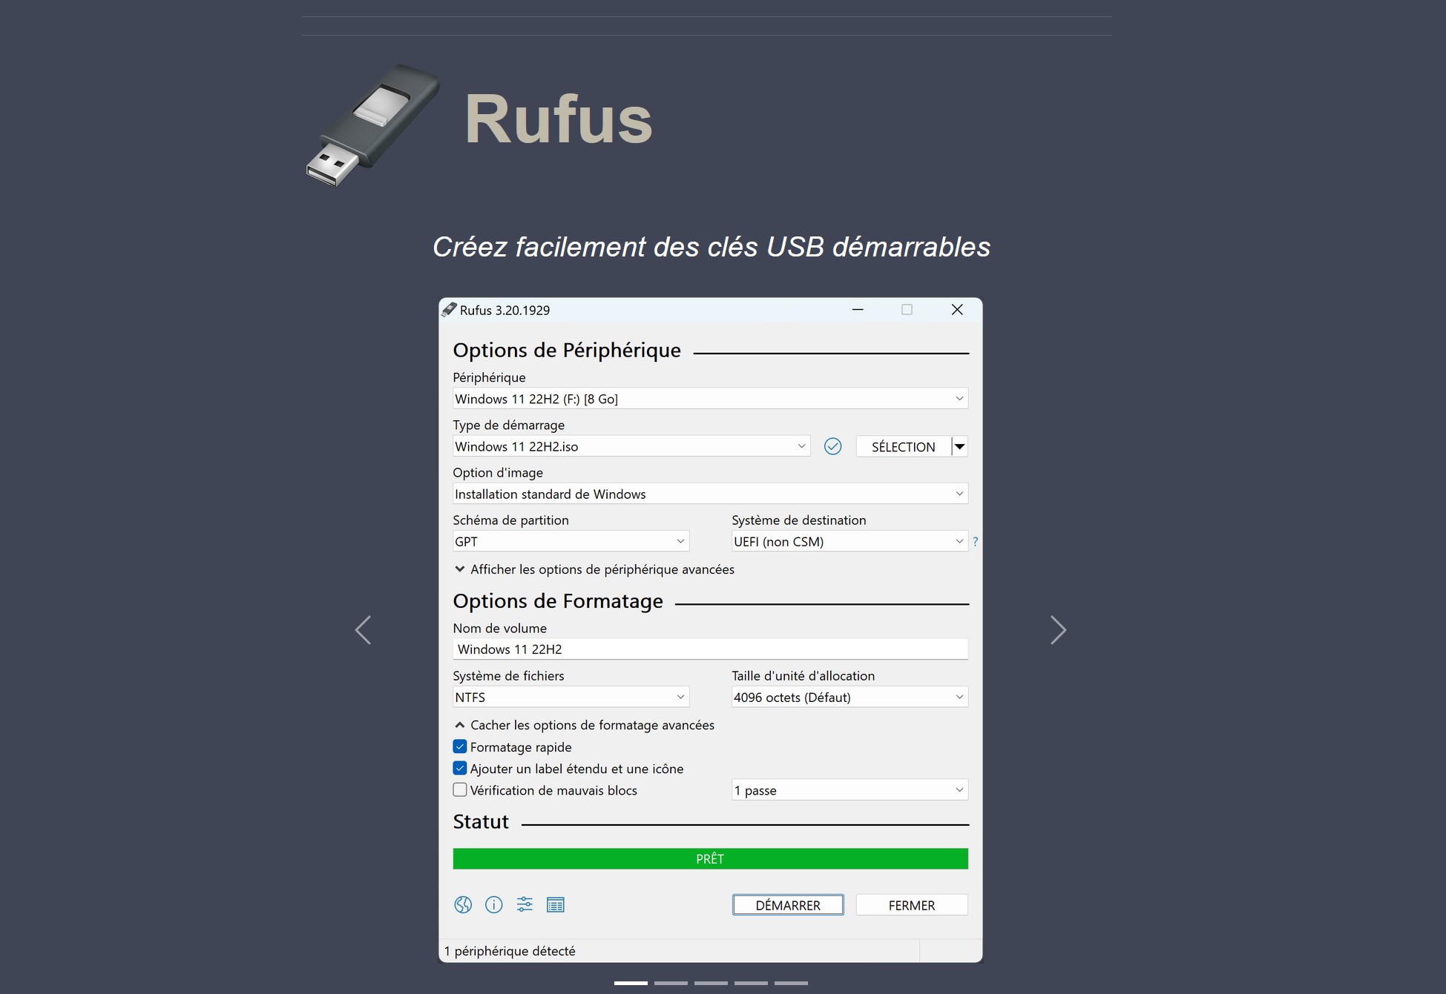Screen dimensions: 1446x994
Task: Open the About info icon
Action: tap(493, 904)
